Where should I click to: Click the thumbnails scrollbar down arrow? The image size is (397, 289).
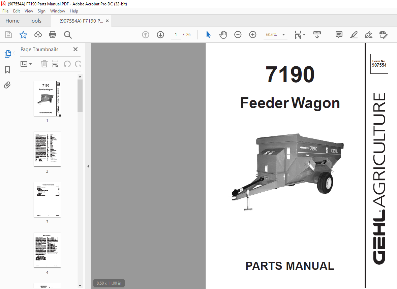tap(80, 285)
